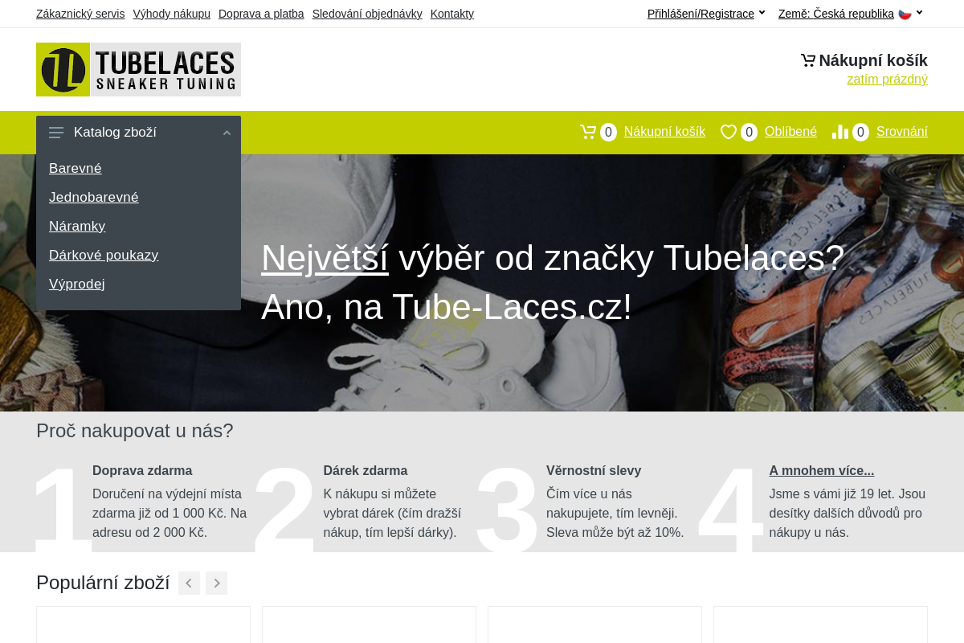Expand the Přihlášení/Registrace dropdown
964x643 pixels.
pos(701,13)
